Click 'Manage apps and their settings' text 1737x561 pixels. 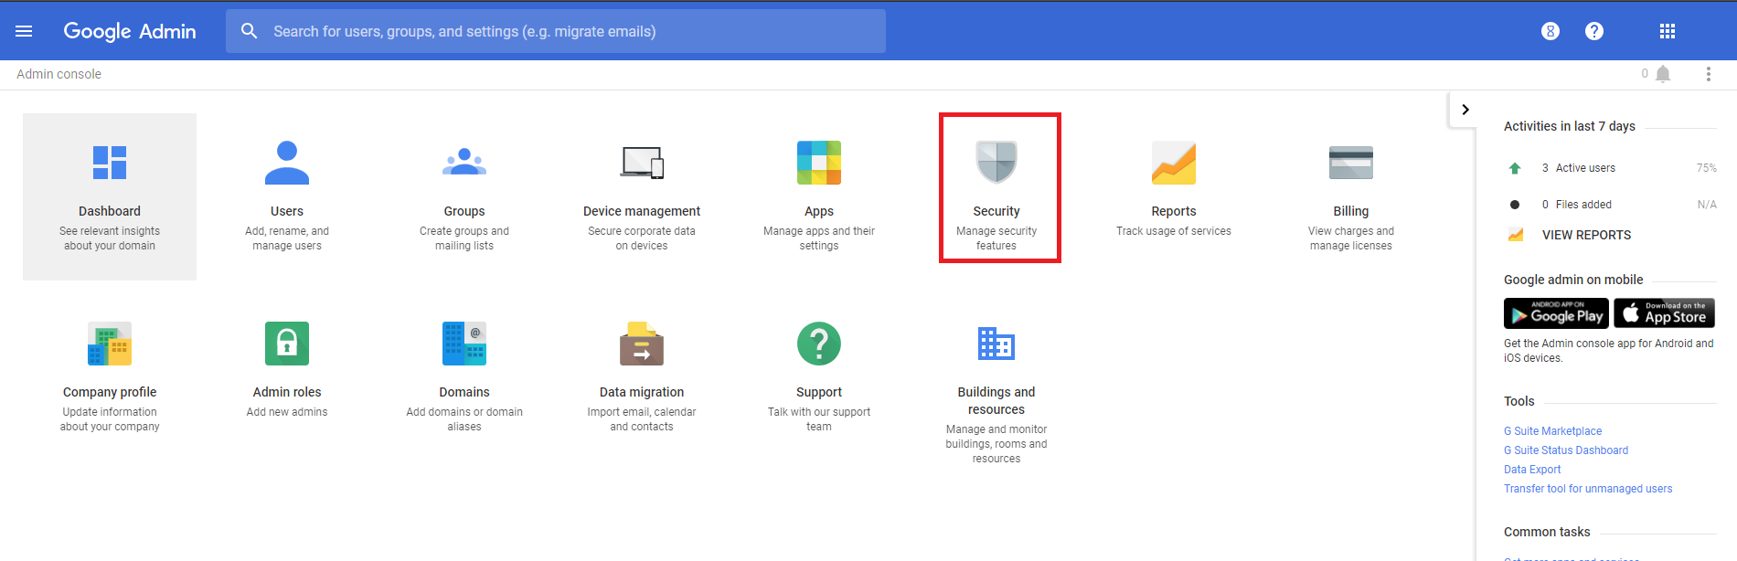point(819,238)
